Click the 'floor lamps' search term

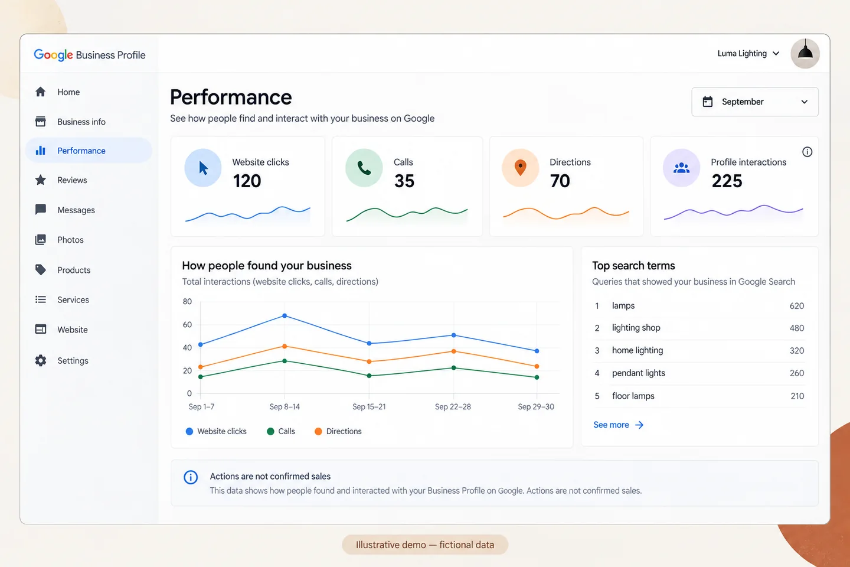click(633, 396)
